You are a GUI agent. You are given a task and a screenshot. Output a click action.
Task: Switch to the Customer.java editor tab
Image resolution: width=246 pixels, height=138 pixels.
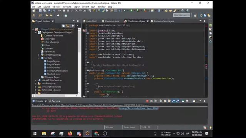click(110, 21)
